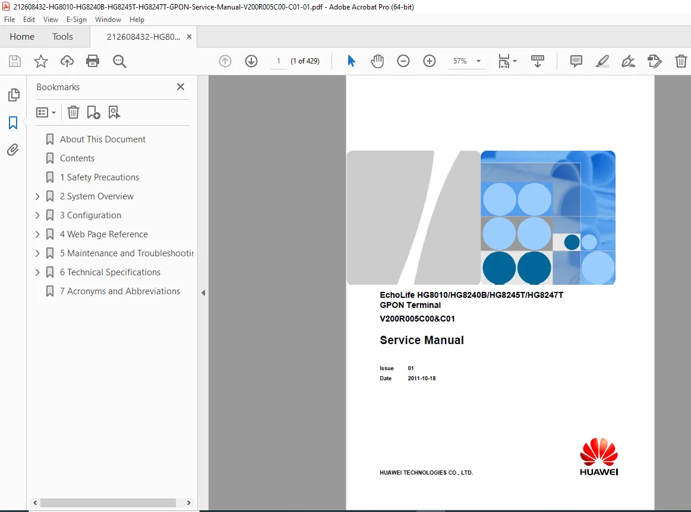Open the Page Thumbnails panel icon
This screenshot has height=512, width=691.
click(14, 94)
